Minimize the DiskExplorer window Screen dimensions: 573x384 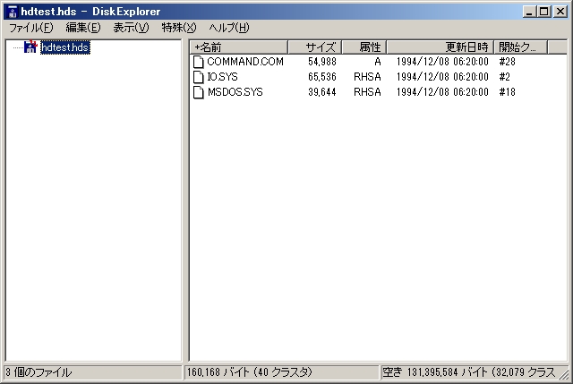tap(531, 11)
